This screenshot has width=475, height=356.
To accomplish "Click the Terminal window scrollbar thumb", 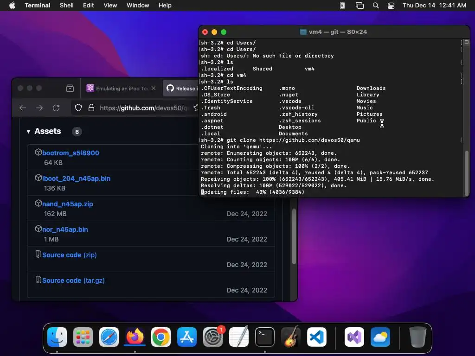I will (467, 172).
